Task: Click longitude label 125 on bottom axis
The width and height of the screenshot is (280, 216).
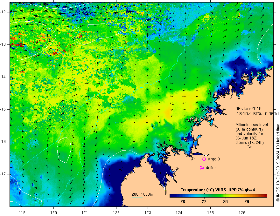Action: pos(211,213)
